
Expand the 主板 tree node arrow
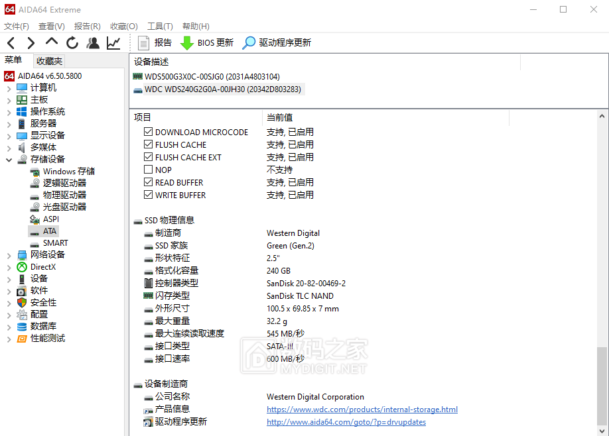[9, 101]
